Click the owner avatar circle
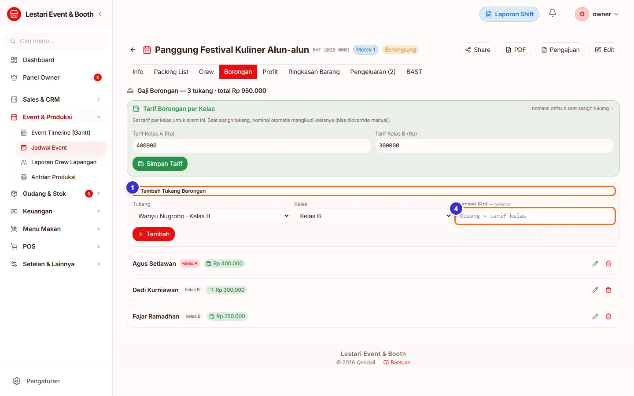This screenshot has height=396, width=634. (582, 14)
